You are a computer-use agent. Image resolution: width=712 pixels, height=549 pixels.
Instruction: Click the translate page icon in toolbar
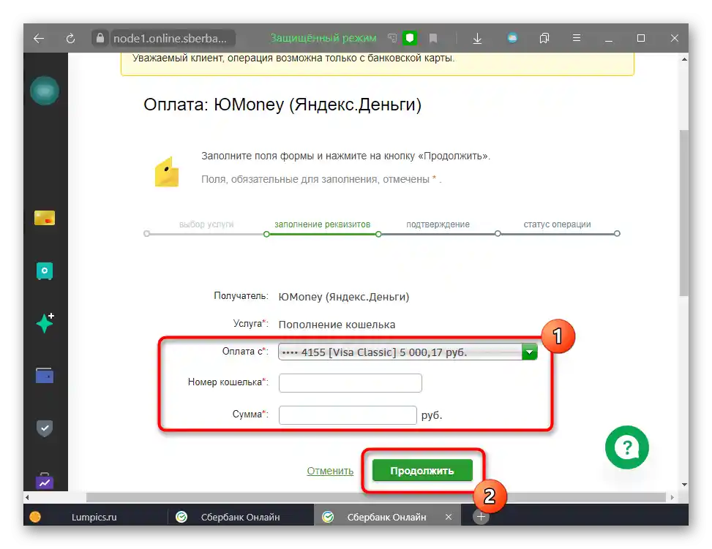pyautogui.click(x=392, y=38)
